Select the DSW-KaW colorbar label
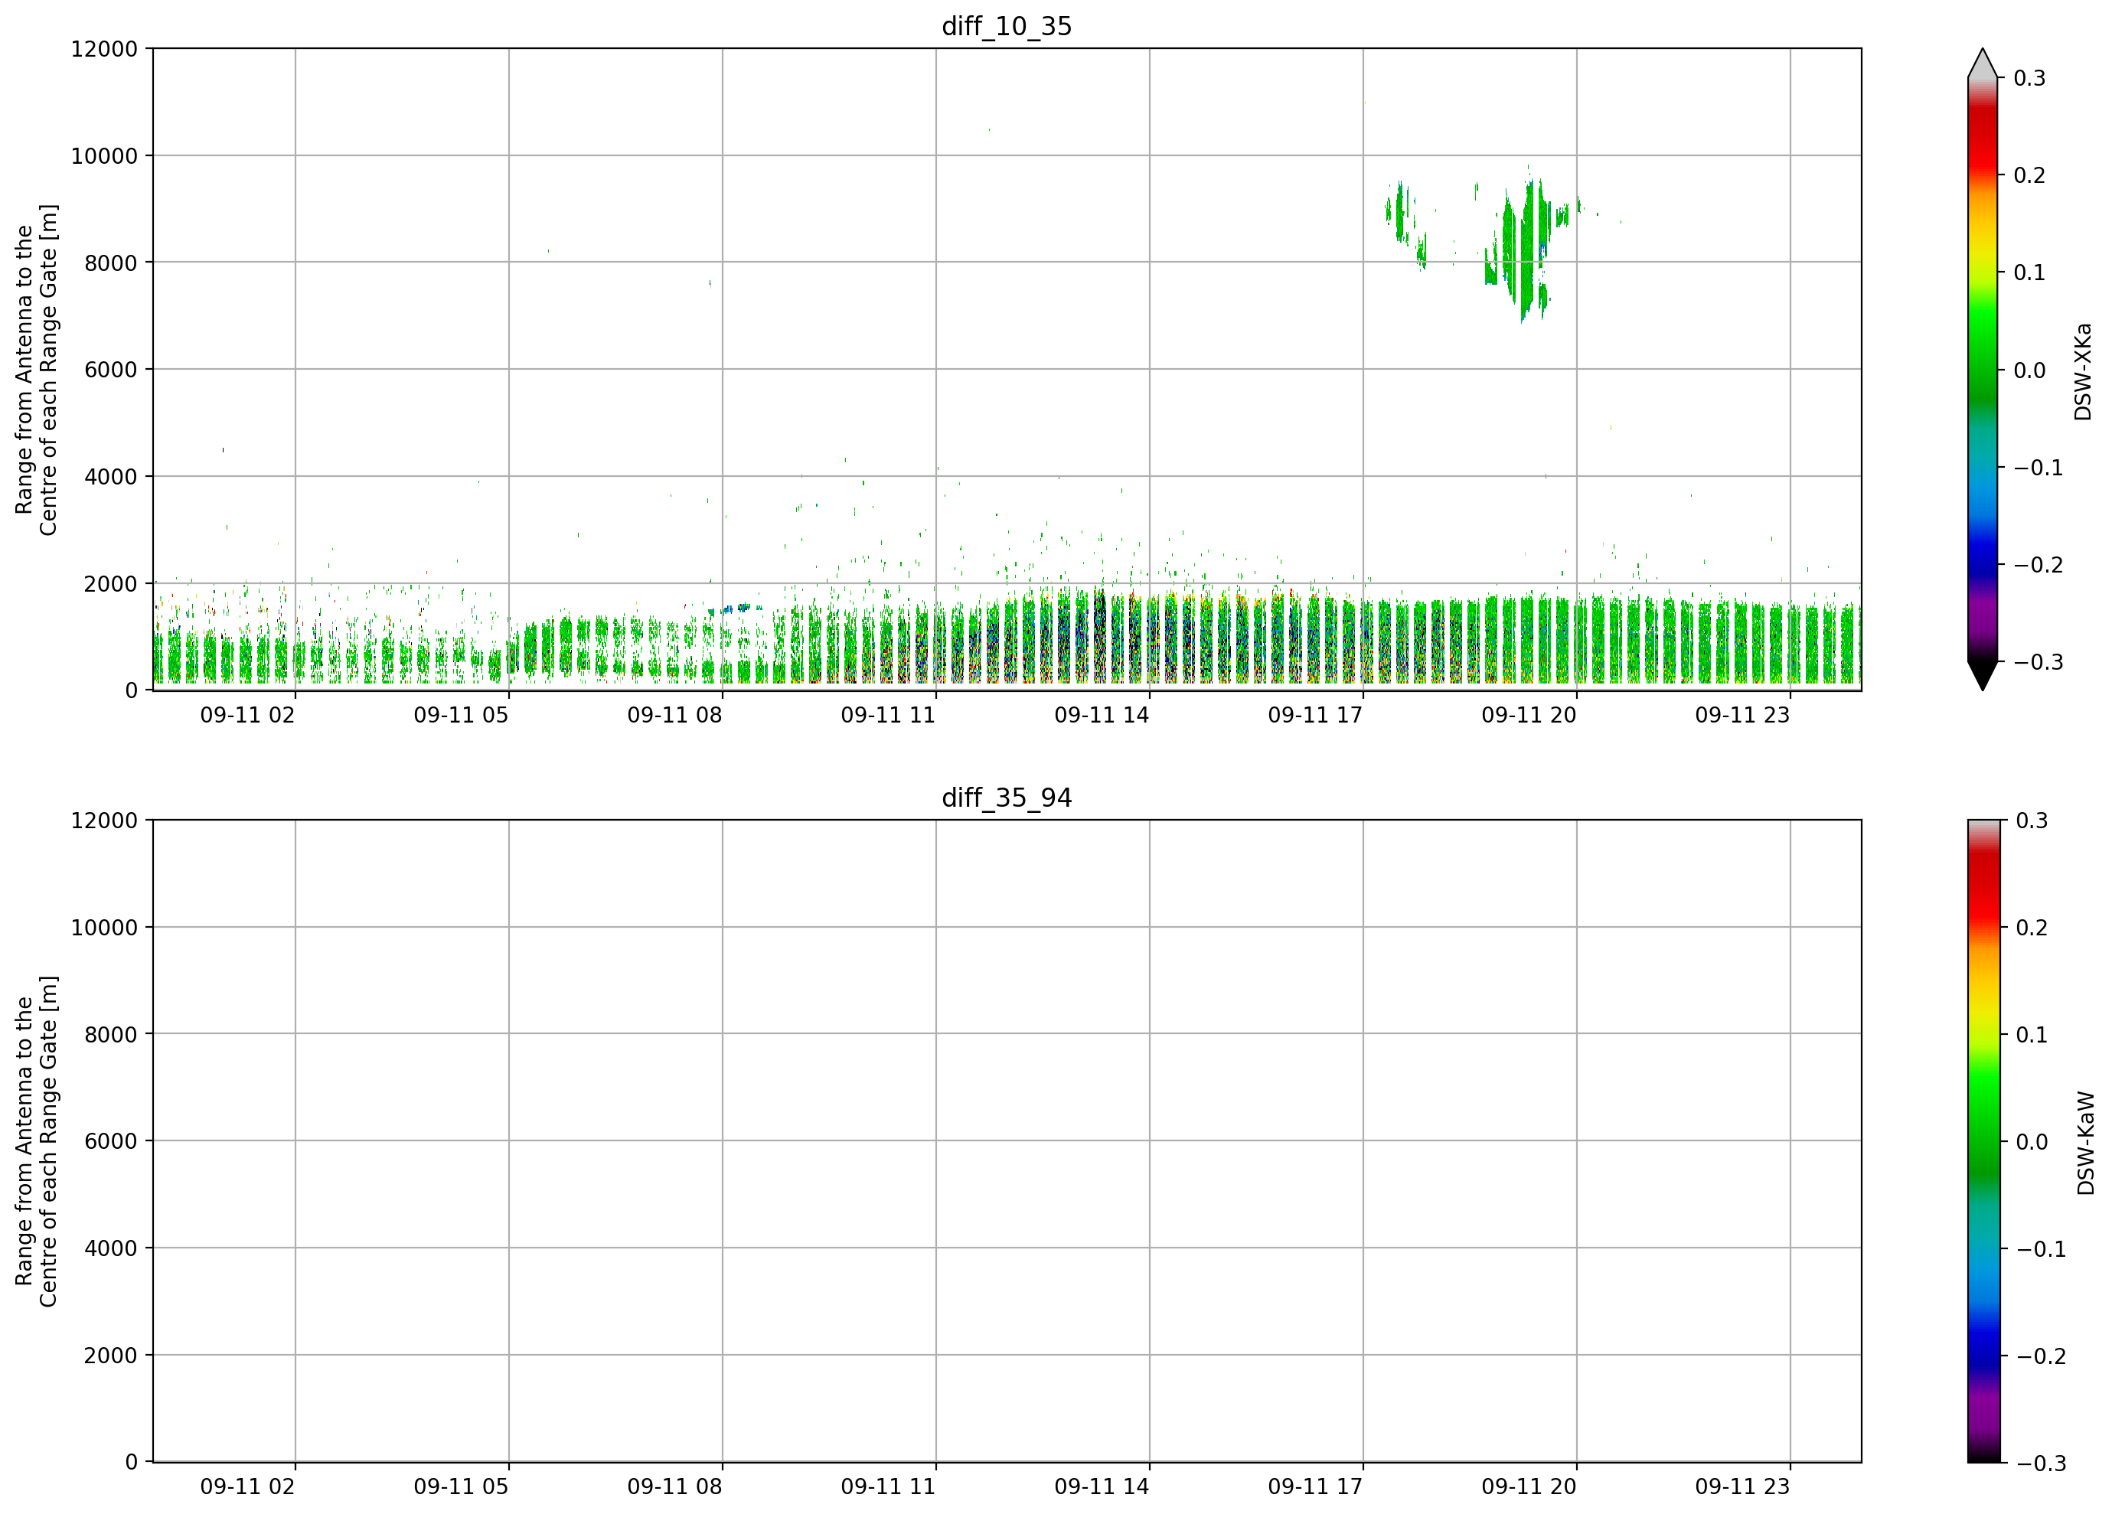2112x1514 pixels. [2086, 1144]
